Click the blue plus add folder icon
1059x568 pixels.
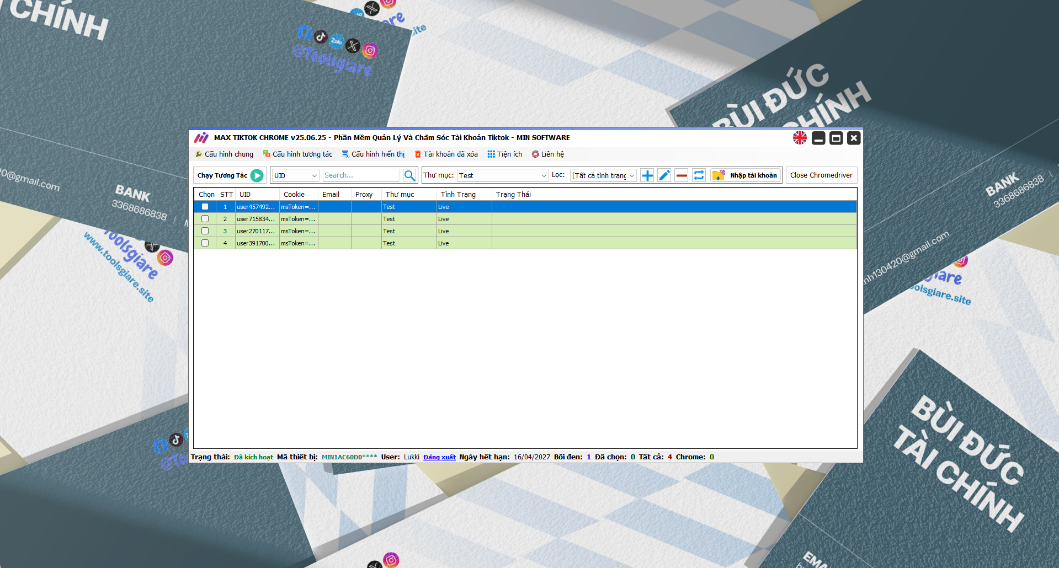(647, 175)
